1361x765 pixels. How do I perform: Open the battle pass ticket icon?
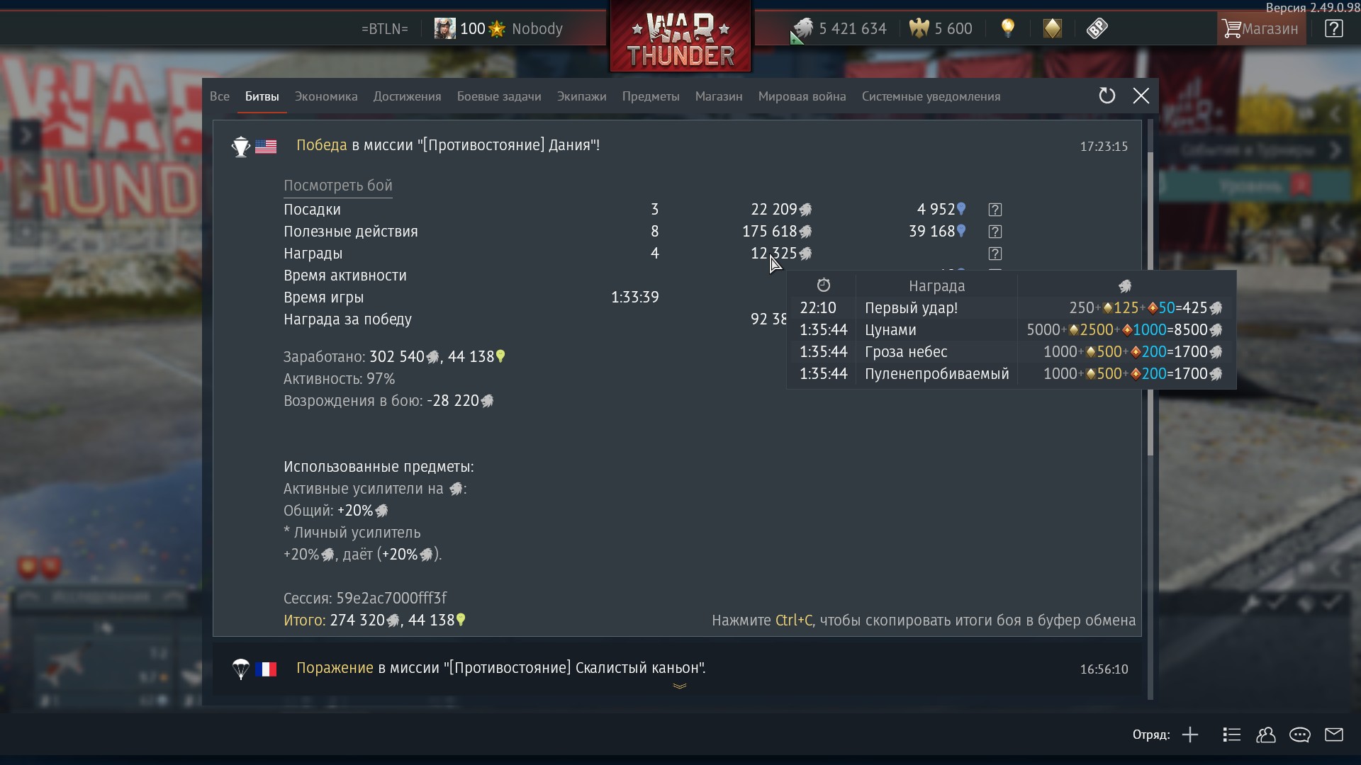(1097, 28)
